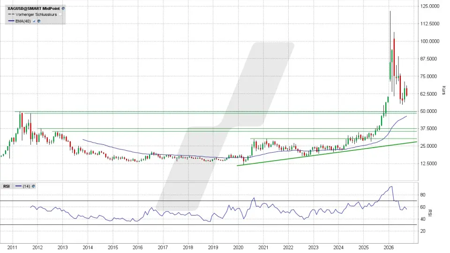Screen dimensions: 450x253
Task: Click the 2016 year label
Action: pyautogui.click(x=138, y=247)
